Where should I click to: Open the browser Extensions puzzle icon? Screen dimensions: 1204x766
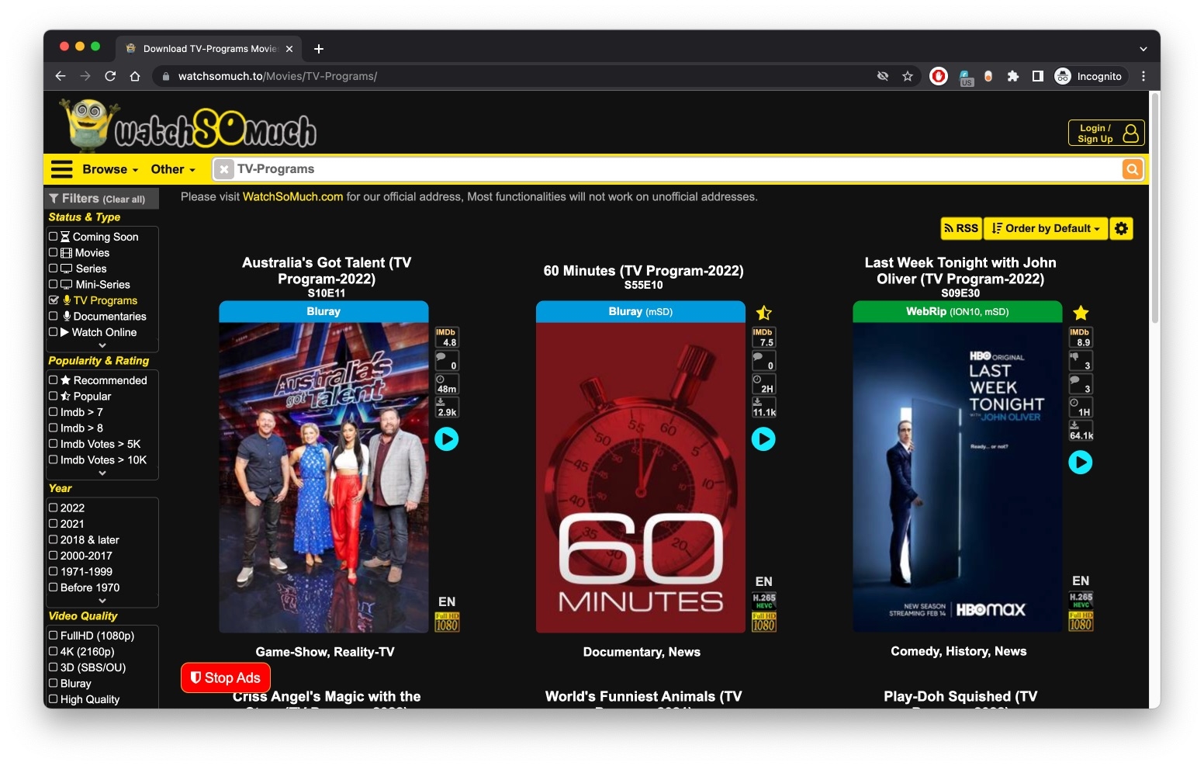coord(1012,76)
